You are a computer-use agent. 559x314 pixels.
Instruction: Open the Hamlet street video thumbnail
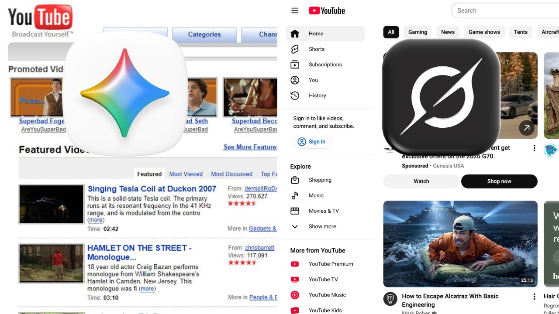[52, 263]
